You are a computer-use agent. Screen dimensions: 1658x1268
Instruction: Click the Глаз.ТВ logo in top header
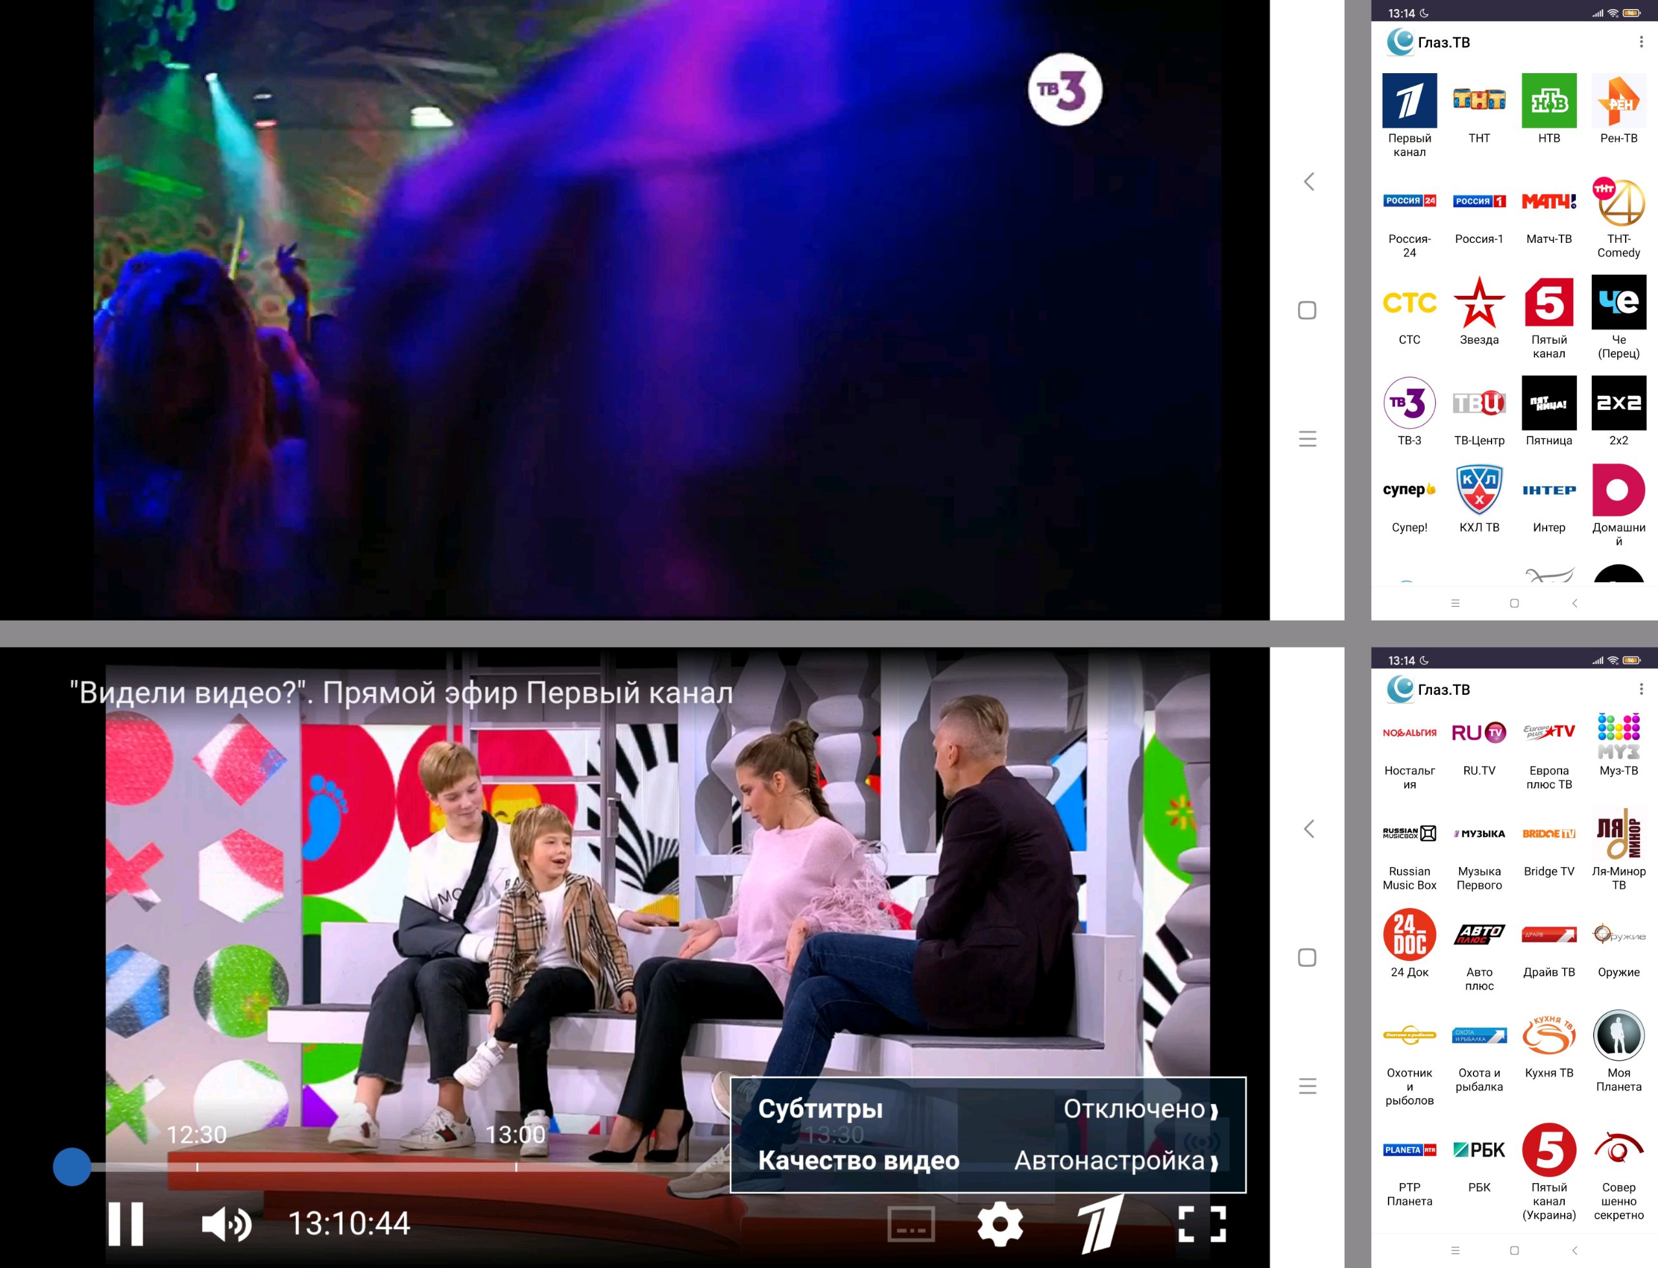click(1400, 42)
